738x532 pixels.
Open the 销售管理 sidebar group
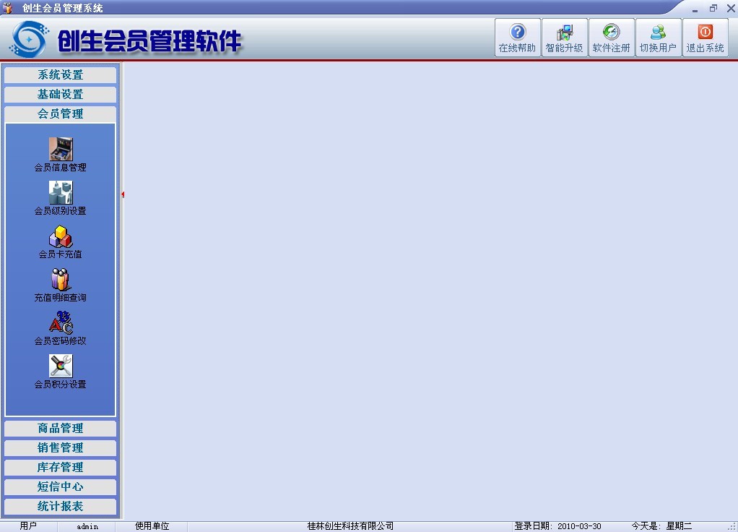click(x=61, y=447)
